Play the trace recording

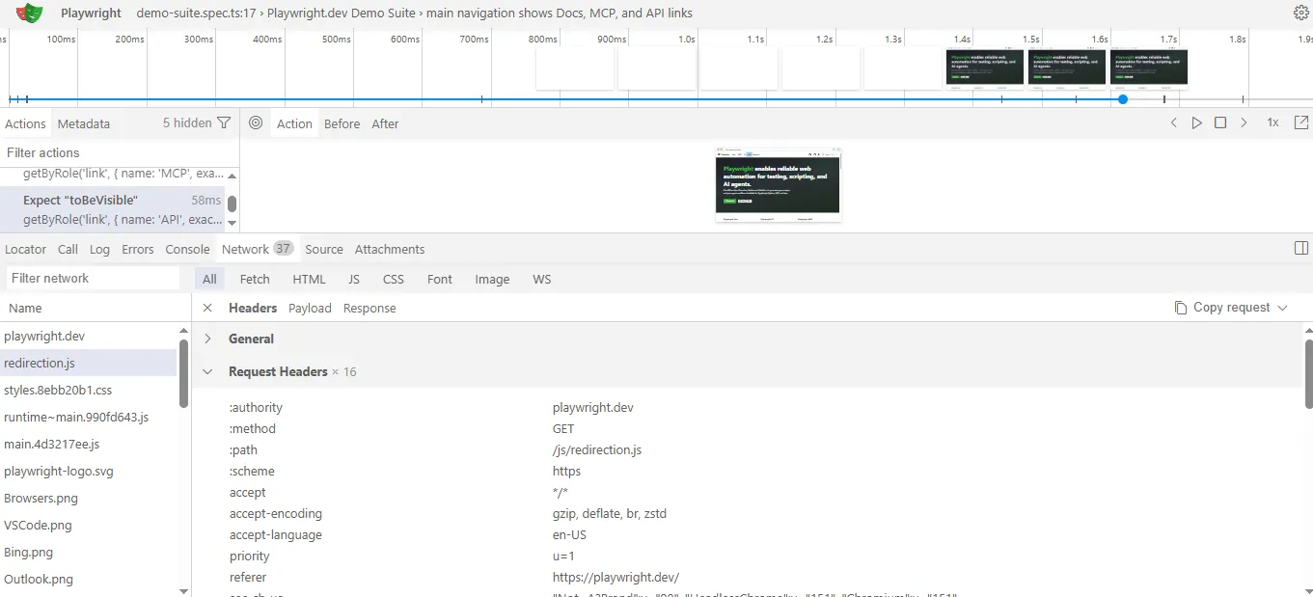tap(1196, 122)
